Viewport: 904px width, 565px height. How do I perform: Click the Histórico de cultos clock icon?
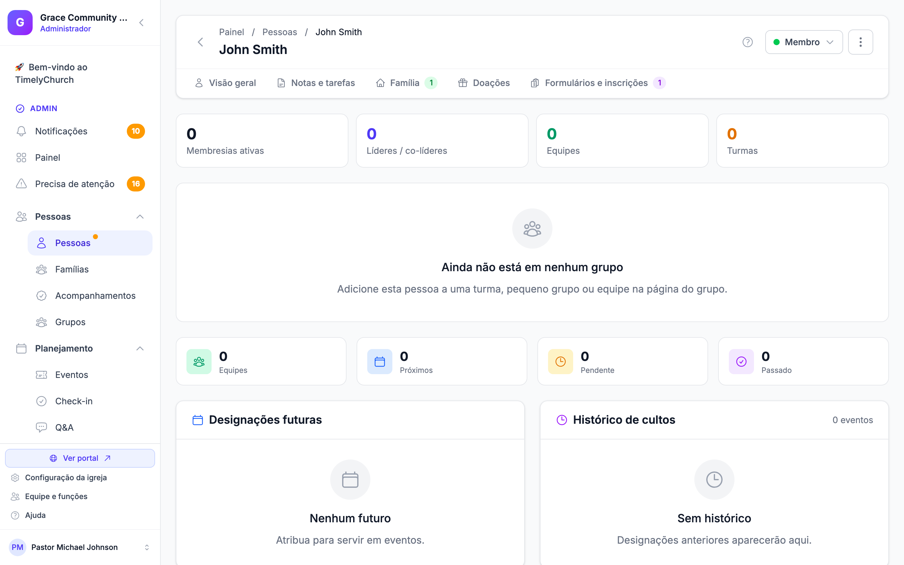click(562, 420)
